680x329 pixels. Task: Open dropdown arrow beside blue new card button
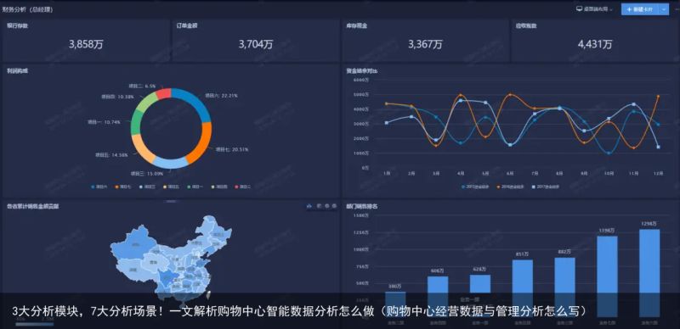coord(664,9)
